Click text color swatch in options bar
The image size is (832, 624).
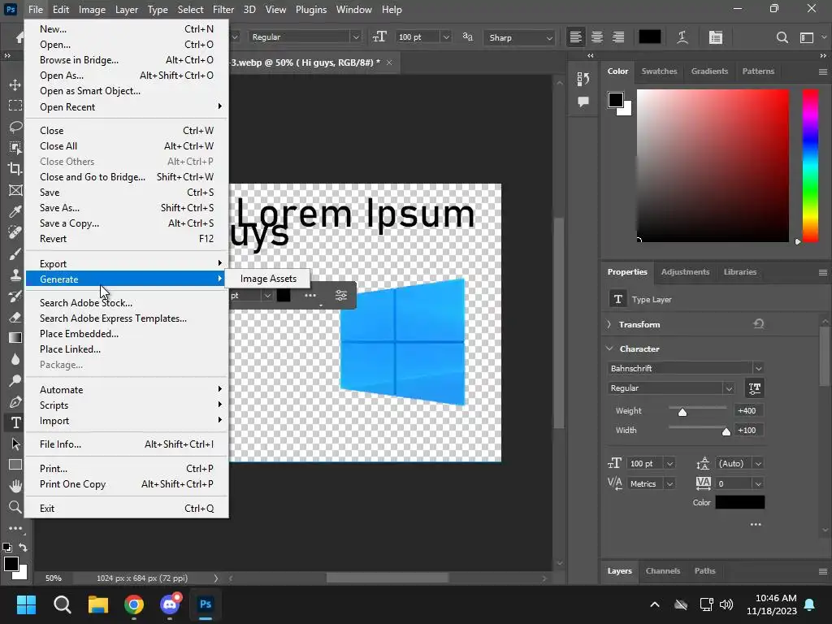coord(649,37)
